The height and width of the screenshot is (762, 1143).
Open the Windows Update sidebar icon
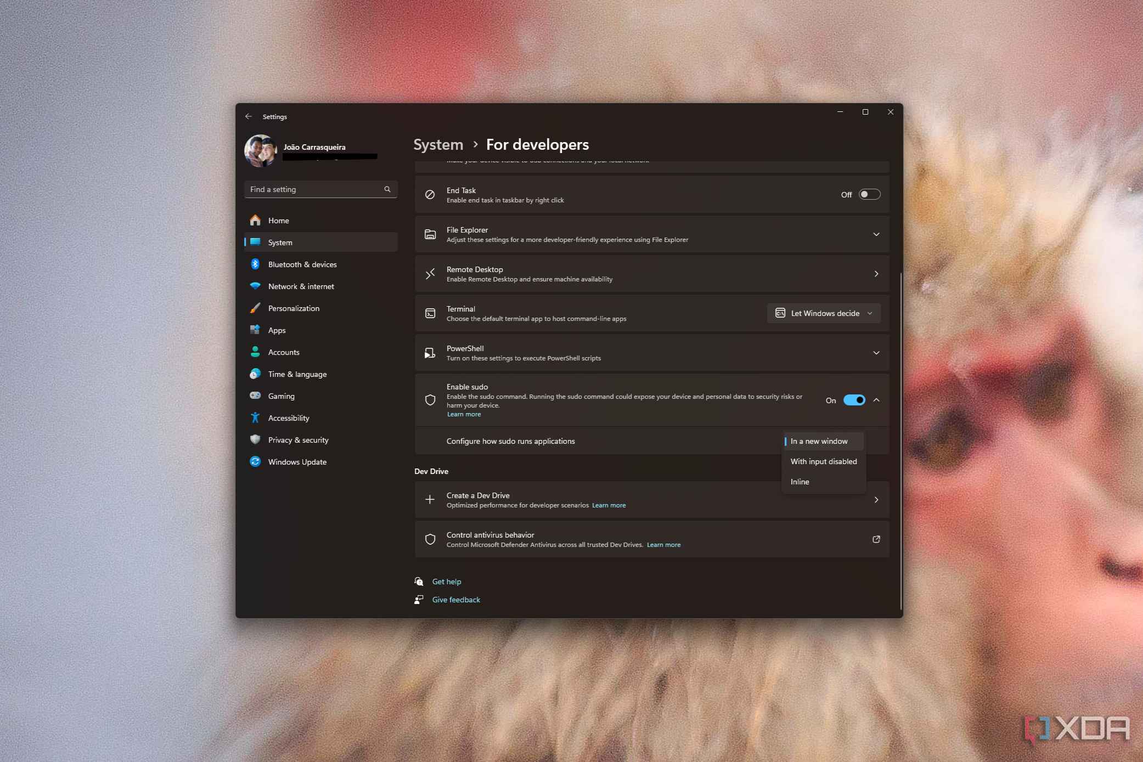coord(255,462)
